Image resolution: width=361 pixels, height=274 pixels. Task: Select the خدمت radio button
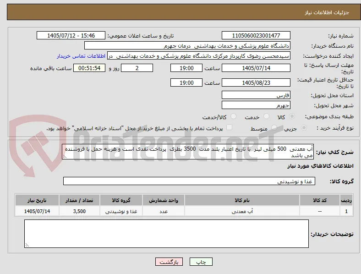(x=266, y=116)
